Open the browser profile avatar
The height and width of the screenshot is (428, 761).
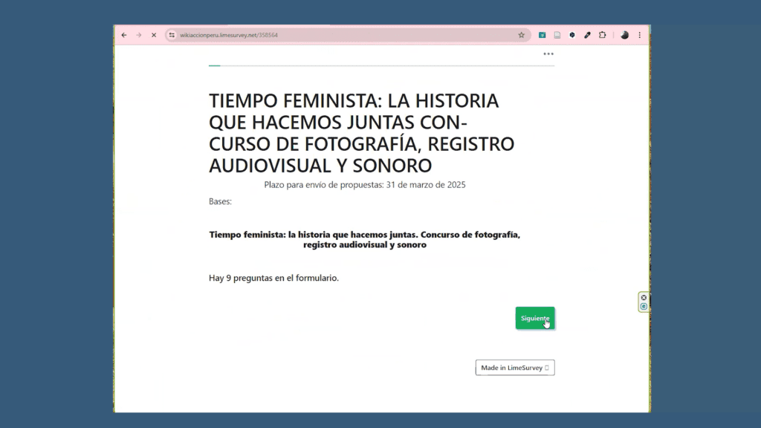click(x=624, y=35)
